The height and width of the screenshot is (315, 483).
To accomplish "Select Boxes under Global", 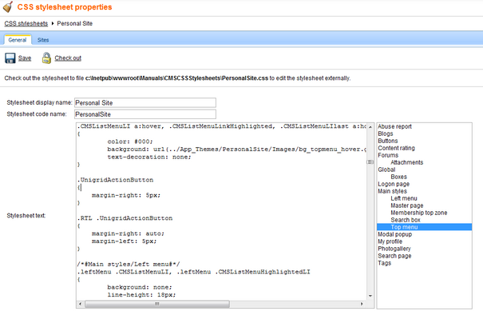I will point(399,177).
